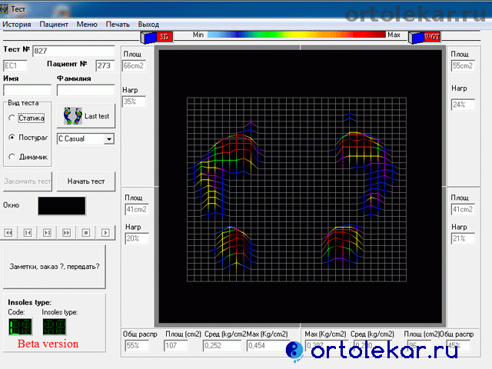
Task: Step to the next frame
Action: point(48,232)
